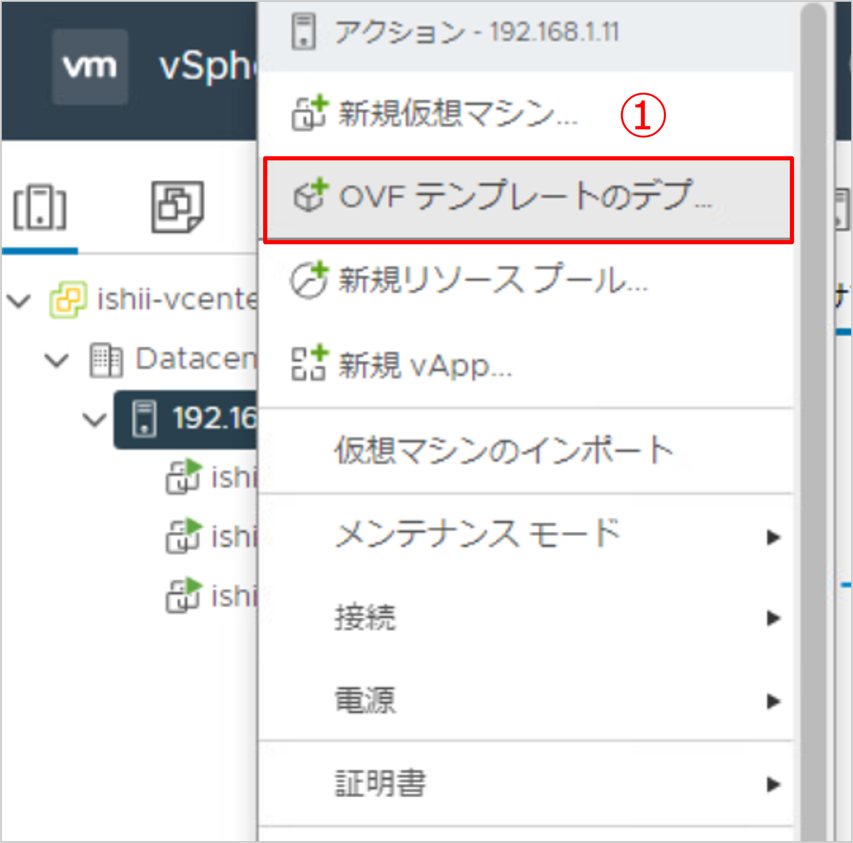The image size is (853, 843).
Task: Expand メンテナンス モード submenu arrow
Action: [774, 537]
